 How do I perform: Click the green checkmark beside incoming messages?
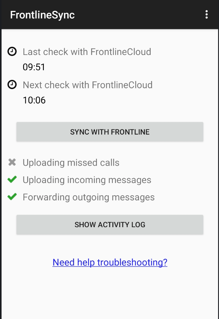tap(12, 179)
